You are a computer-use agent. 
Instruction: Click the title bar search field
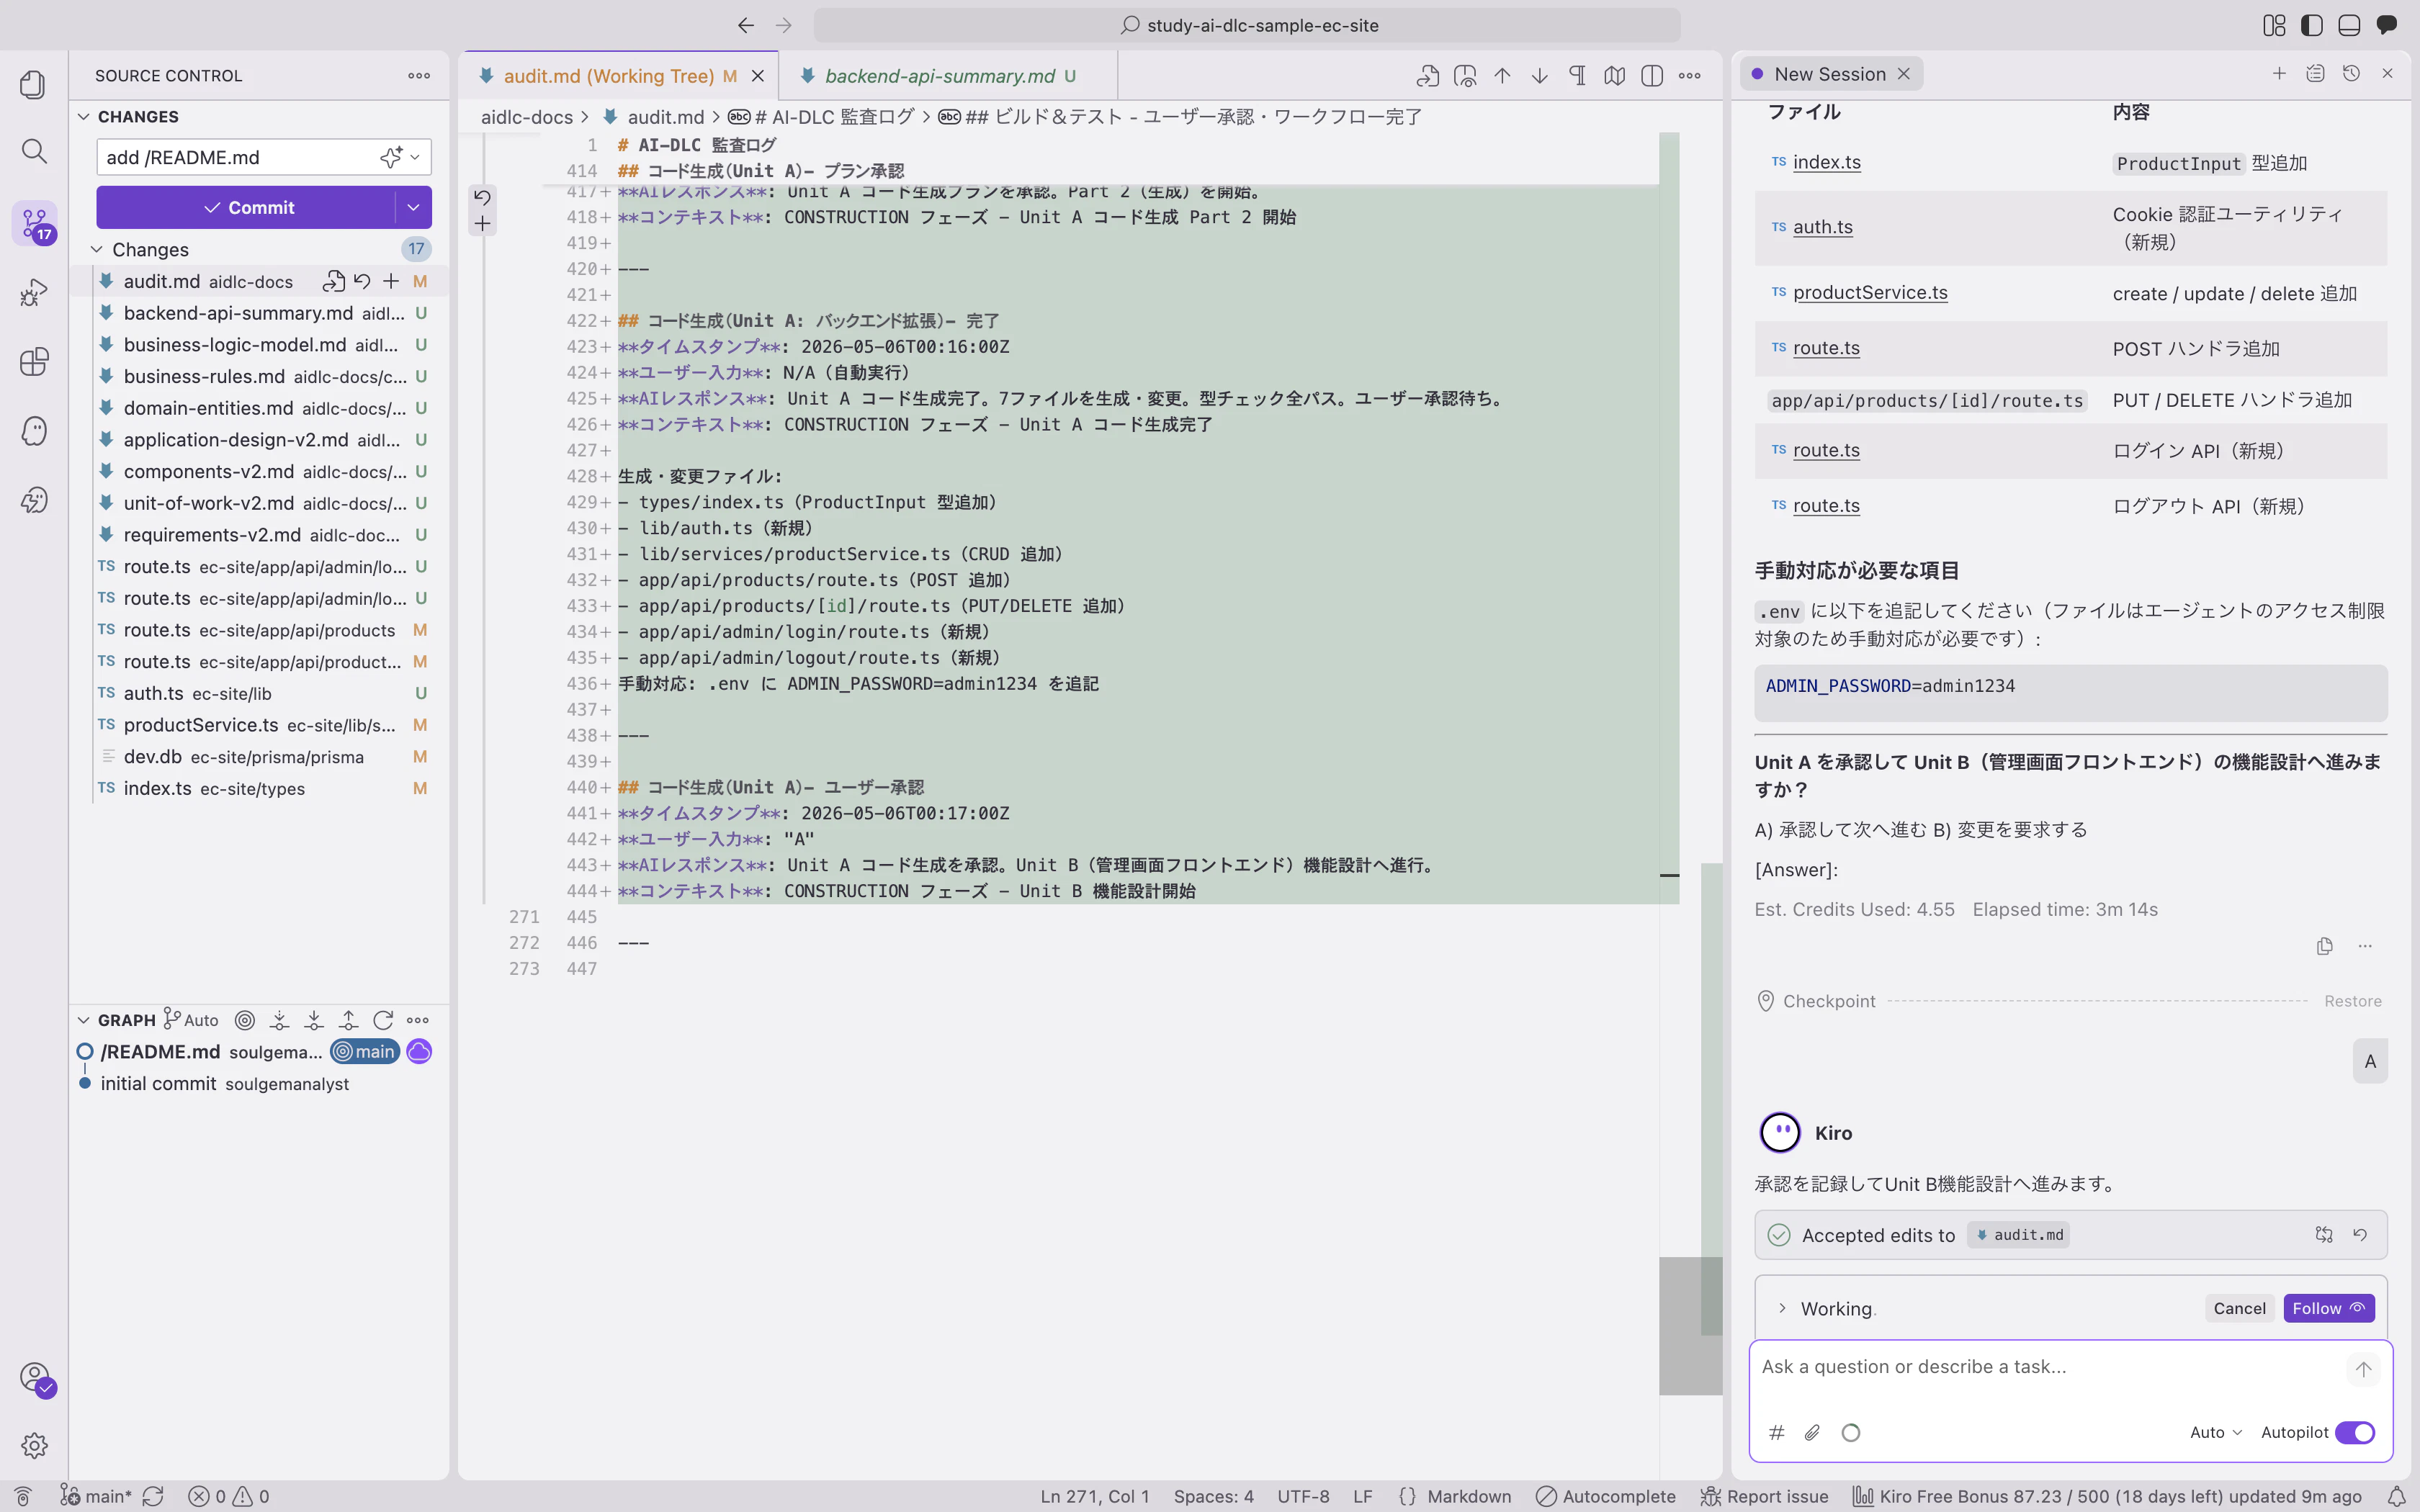[1247, 25]
